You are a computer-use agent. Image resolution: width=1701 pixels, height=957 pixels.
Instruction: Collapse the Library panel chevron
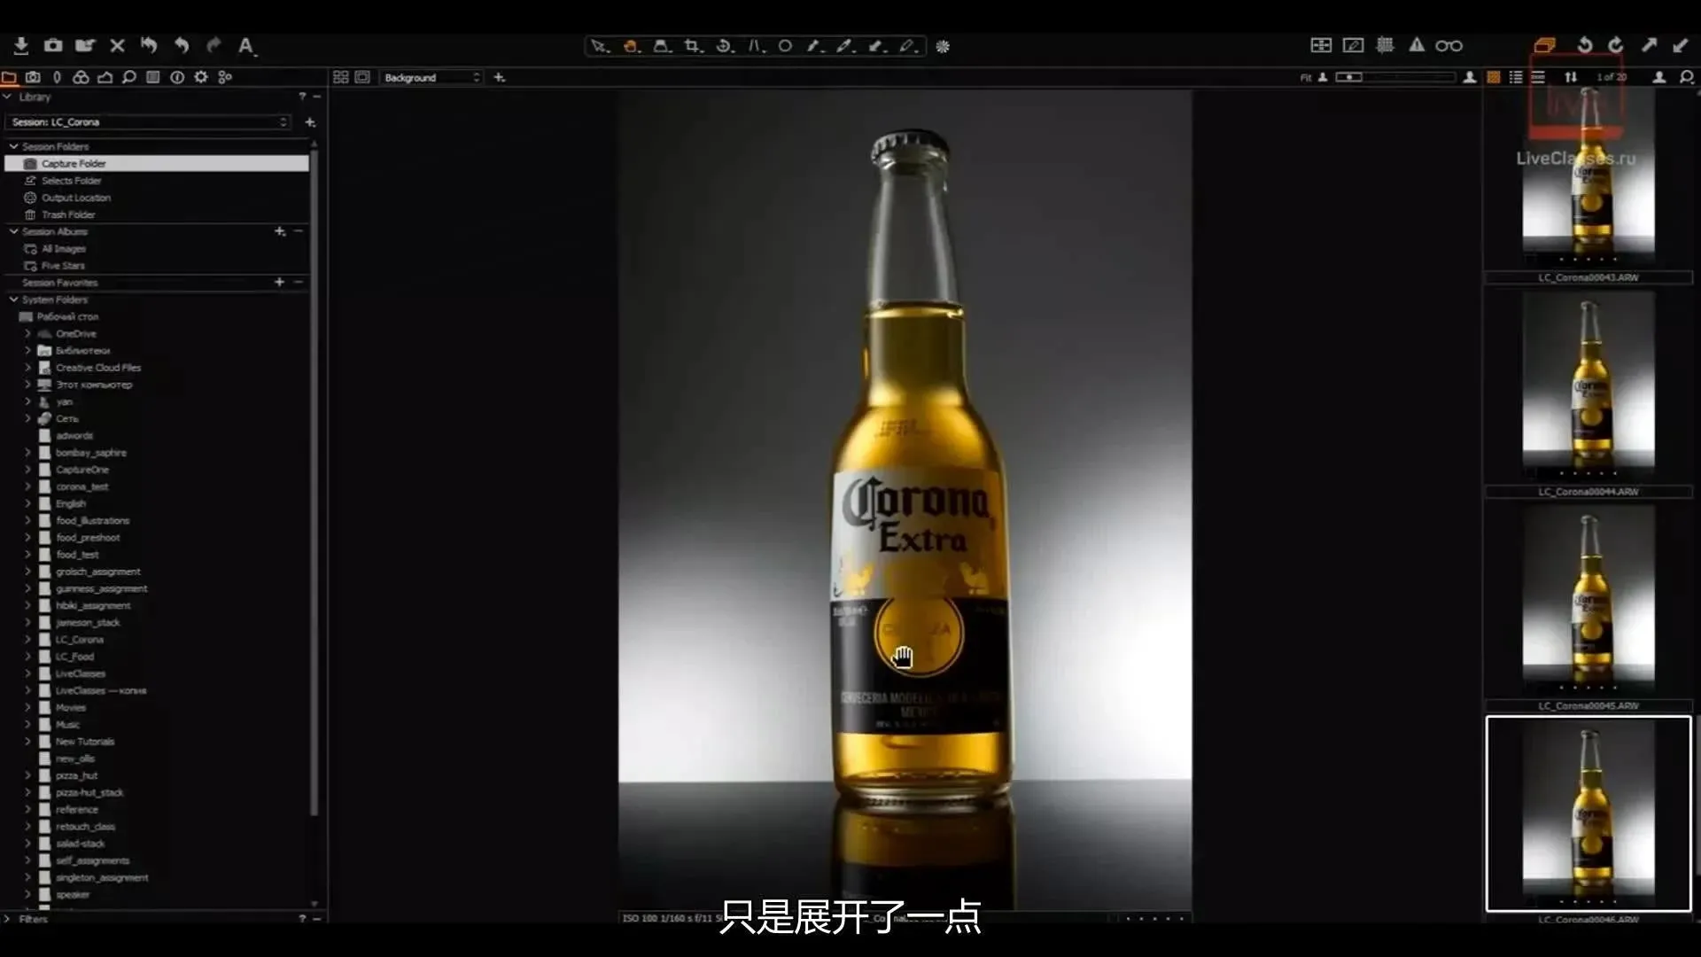[x=7, y=97]
